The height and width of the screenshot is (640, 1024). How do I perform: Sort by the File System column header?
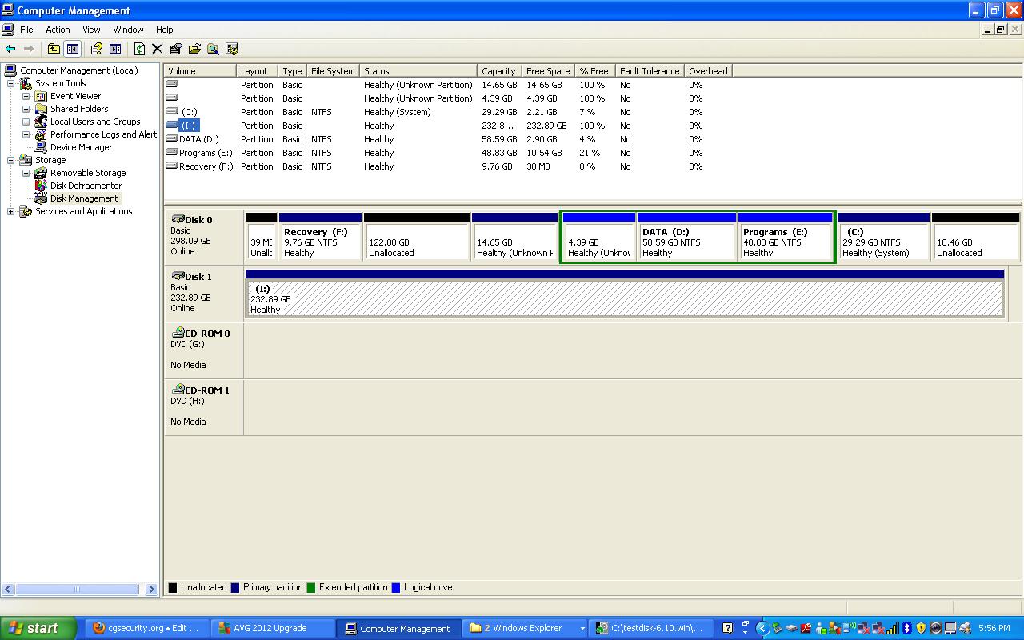click(333, 71)
